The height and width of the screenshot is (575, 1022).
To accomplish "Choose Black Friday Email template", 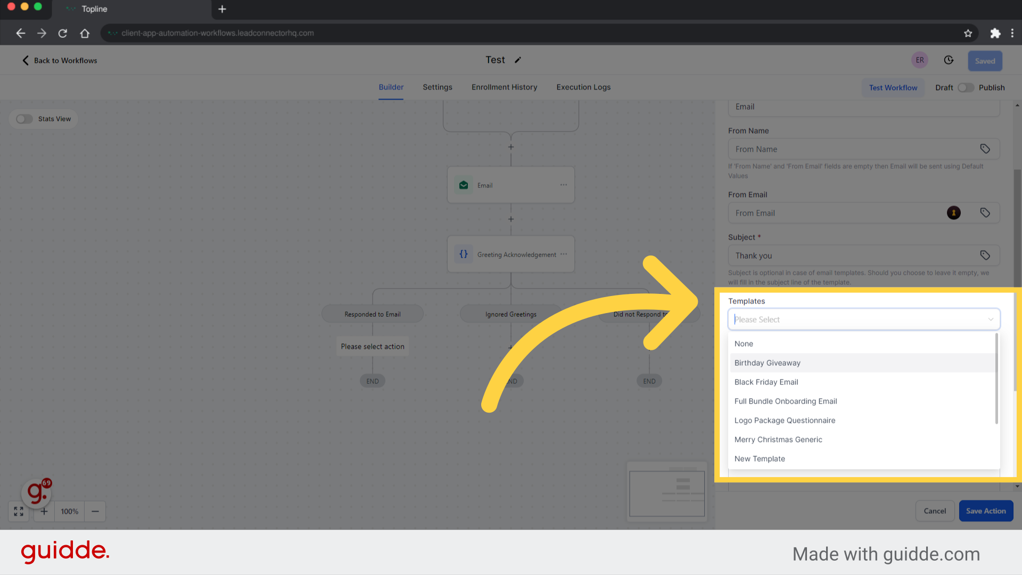I will point(862,382).
